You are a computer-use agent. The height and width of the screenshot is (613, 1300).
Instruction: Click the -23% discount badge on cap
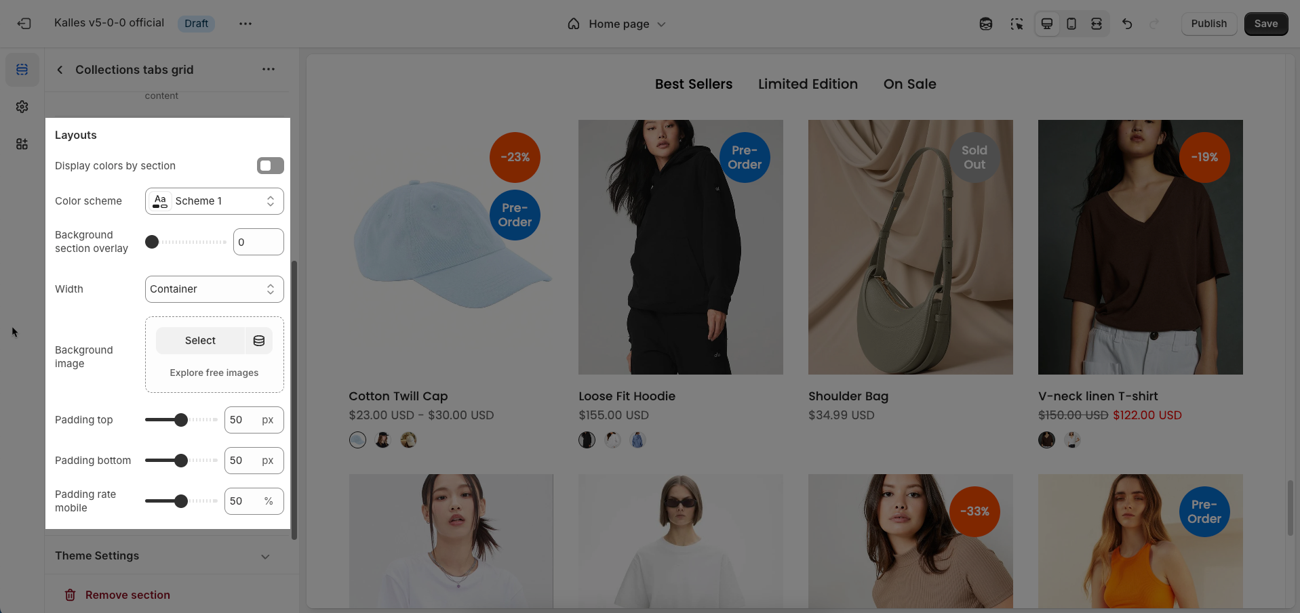point(515,157)
